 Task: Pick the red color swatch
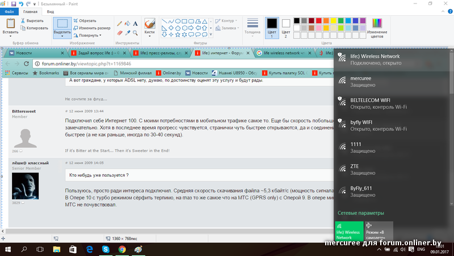(x=319, y=20)
